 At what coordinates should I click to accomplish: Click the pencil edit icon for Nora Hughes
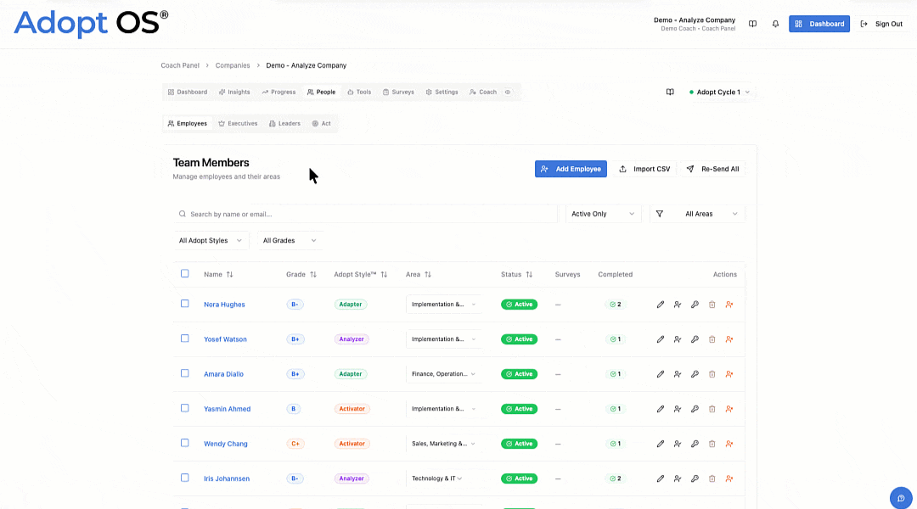(x=661, y=305)
